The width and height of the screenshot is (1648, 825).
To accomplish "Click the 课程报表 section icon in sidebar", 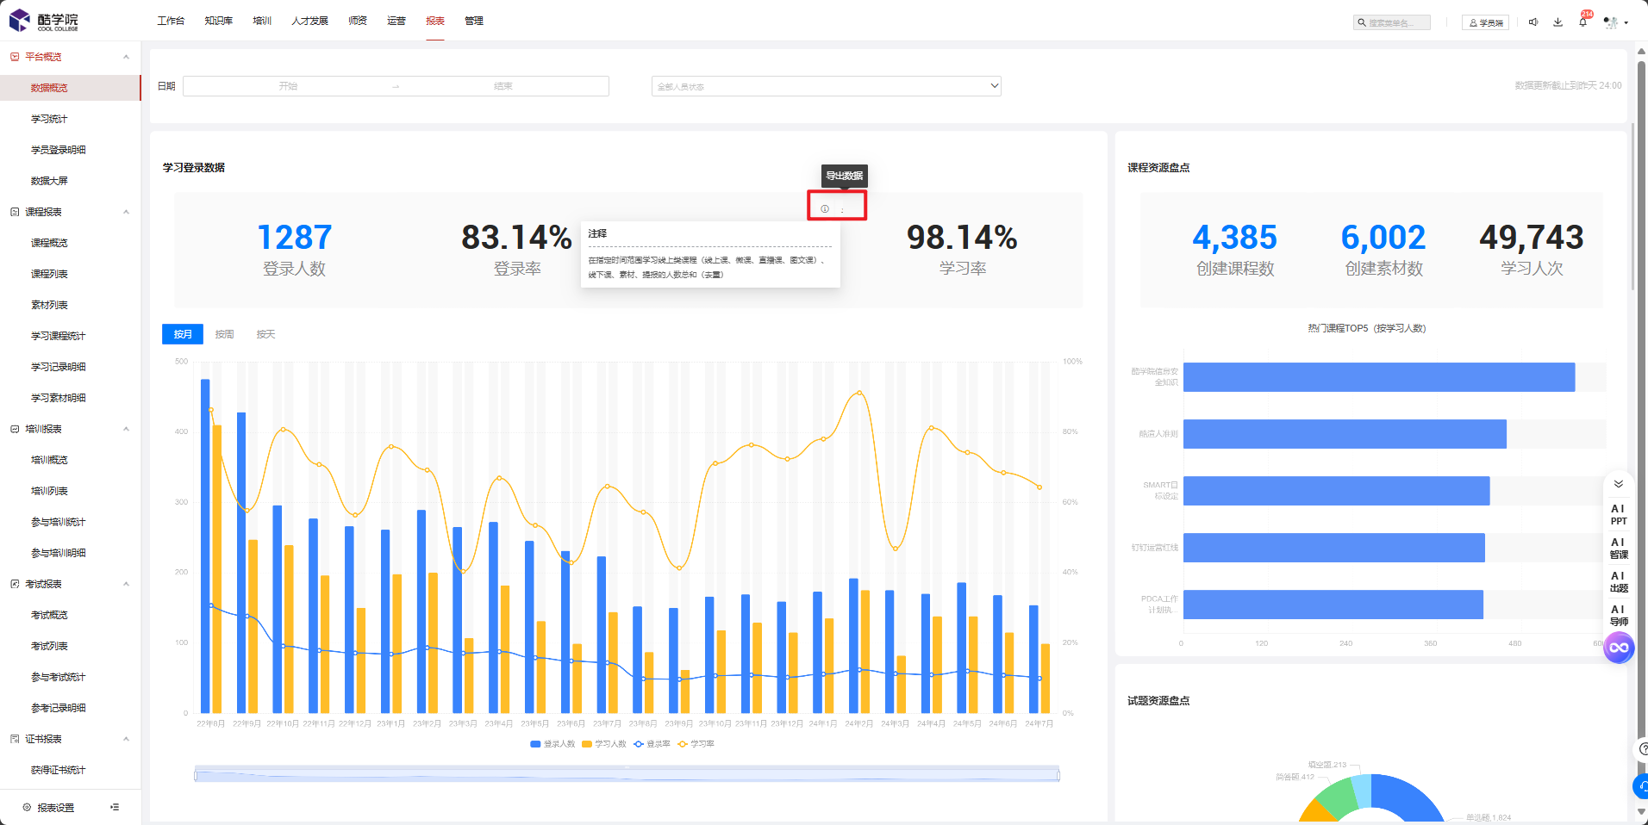I will click(15, 212).
